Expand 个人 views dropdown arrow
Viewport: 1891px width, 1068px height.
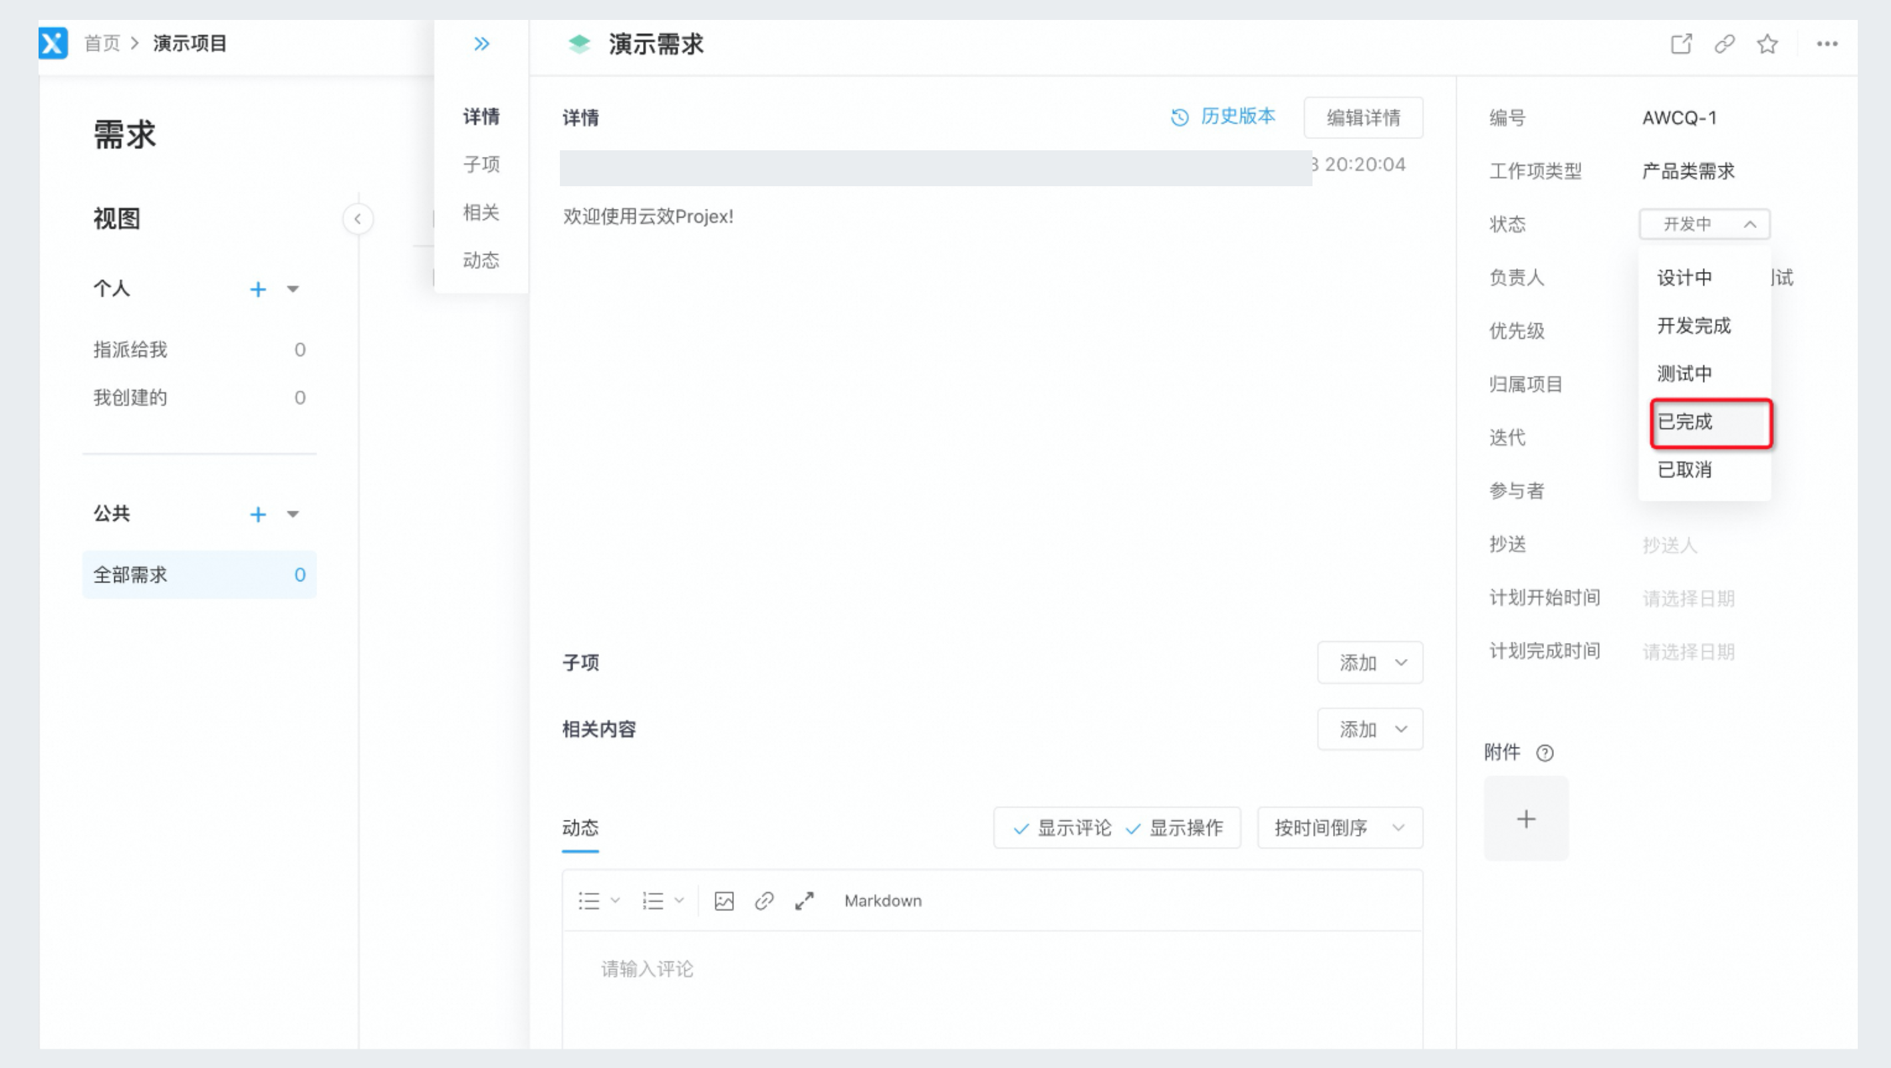click(293, 289)
